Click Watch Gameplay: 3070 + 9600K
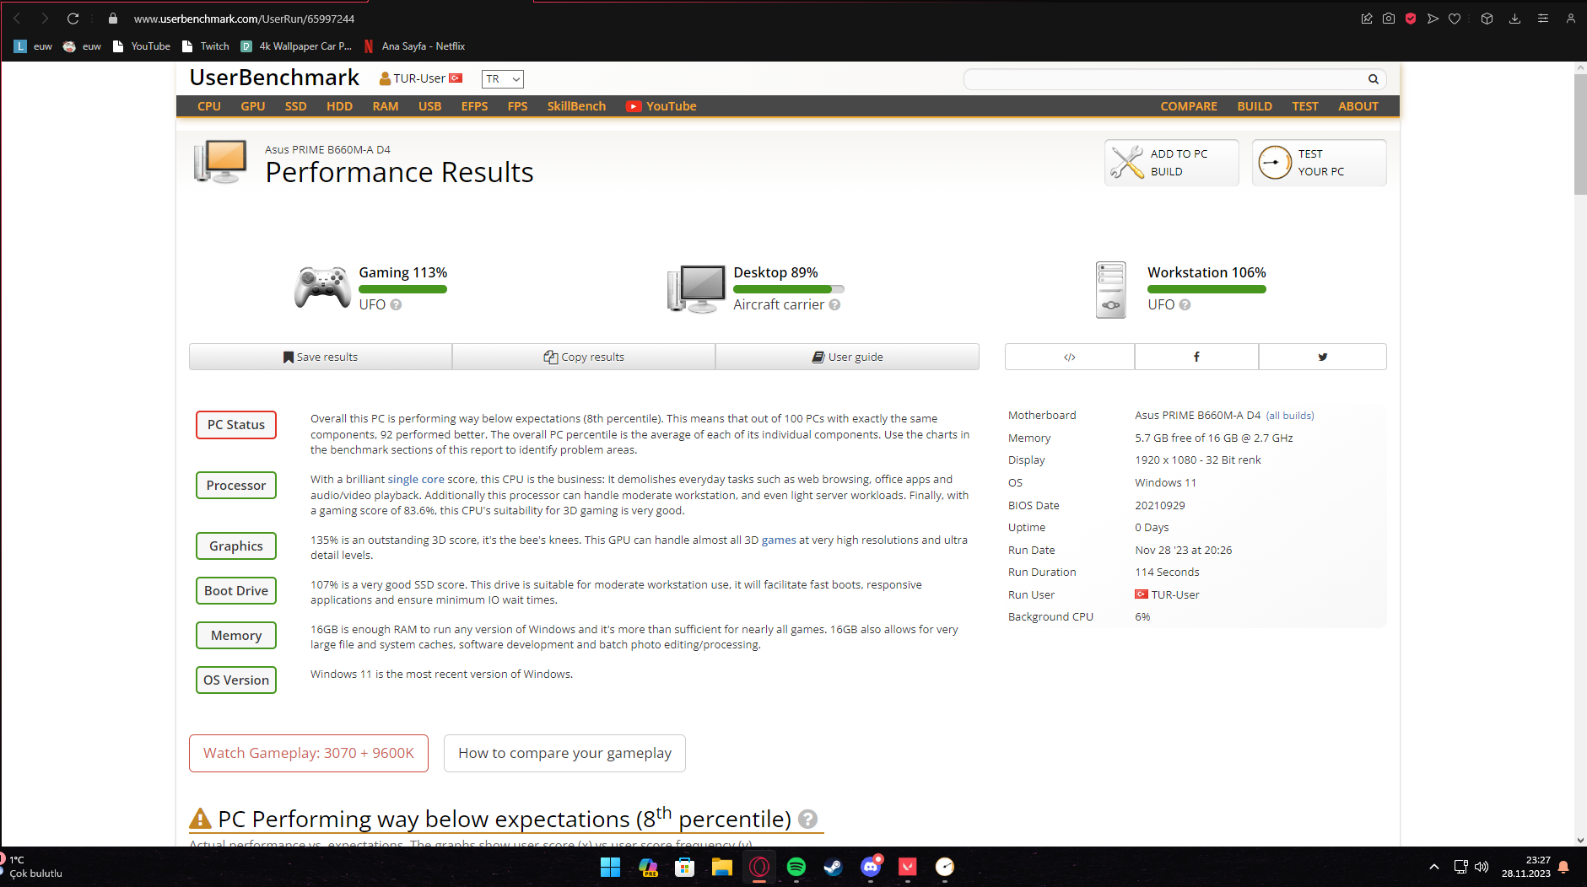This screenshot has height=887, width=1587. click(x=309, y=753)
